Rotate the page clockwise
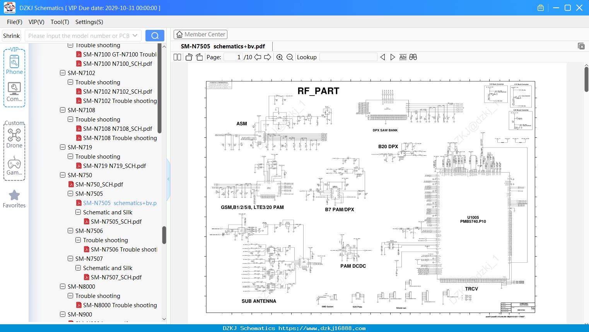The width and height of the screenshot is (589, 332). [x=199, y=57]
